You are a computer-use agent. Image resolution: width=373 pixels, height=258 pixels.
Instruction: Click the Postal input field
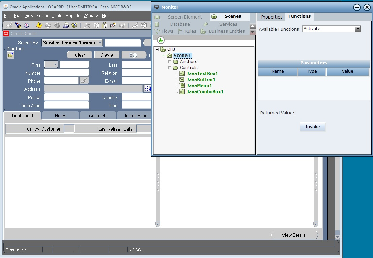point(67,97)
